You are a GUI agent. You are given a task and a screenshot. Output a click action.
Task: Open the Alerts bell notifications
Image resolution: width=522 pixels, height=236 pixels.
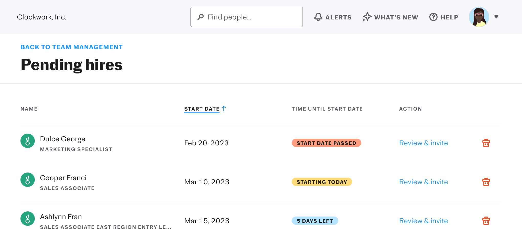318,17
